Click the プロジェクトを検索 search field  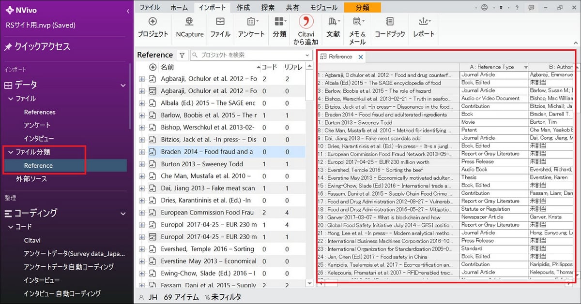[x=247, y=55]
